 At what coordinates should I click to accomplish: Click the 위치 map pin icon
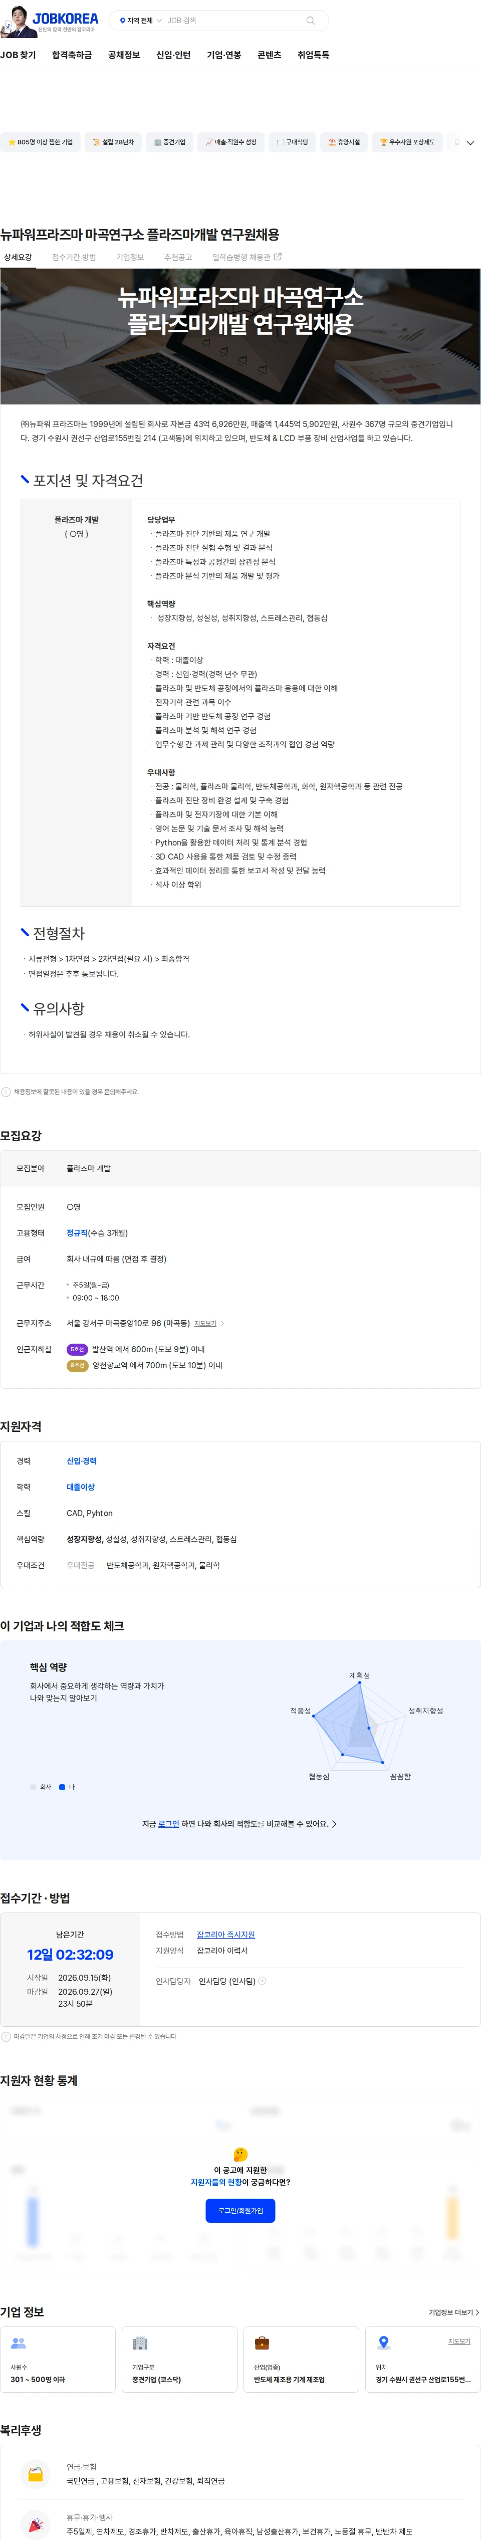pyautogui.click(x=383, y=2343)
